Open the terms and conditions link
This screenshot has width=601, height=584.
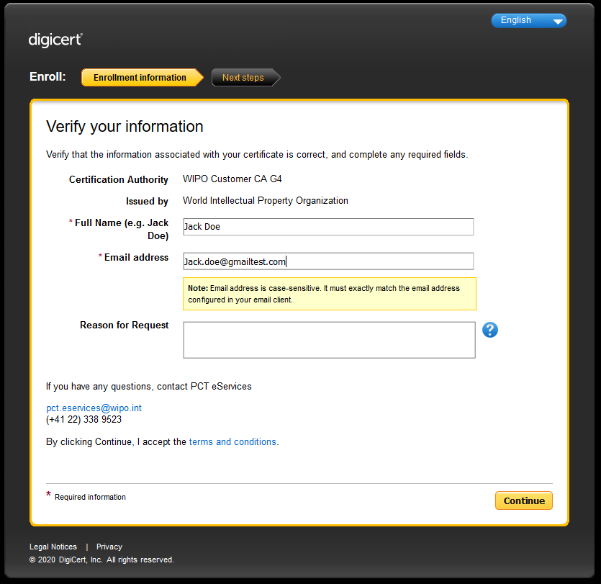click(x=232, y=442)
